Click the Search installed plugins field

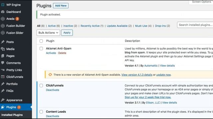coord(195,25)
